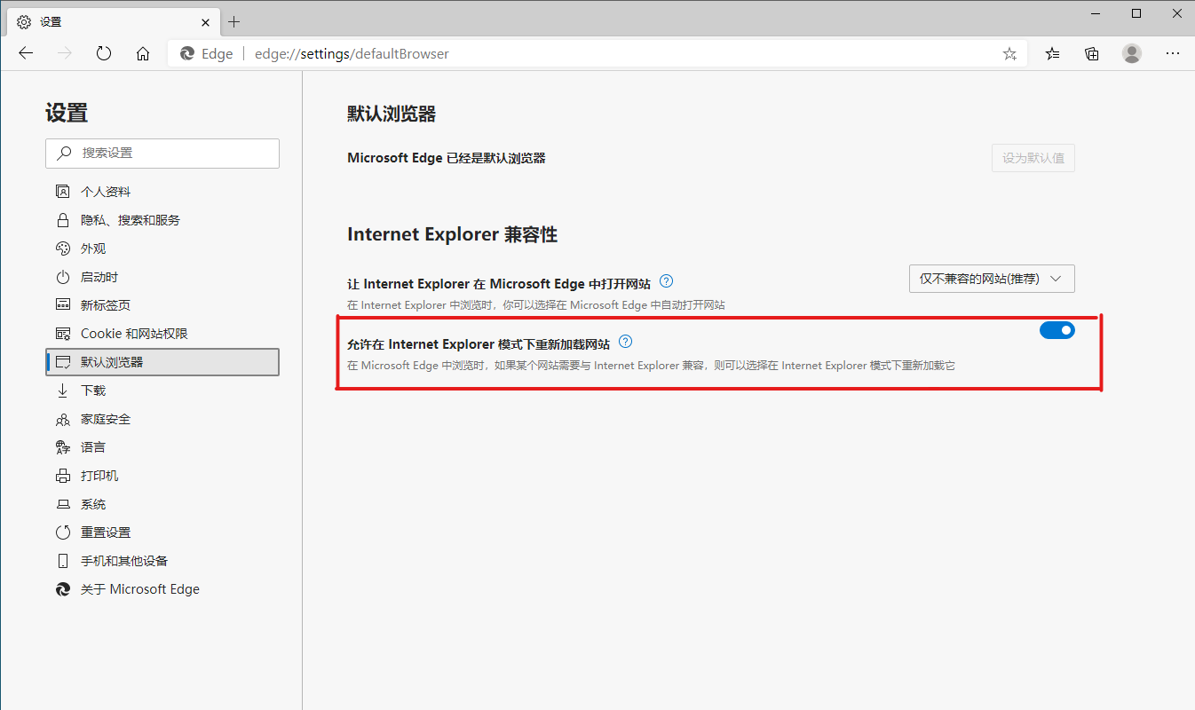Open the favorites list icon
Viewport: 1195px width, 710px height.
(1053, 53)
